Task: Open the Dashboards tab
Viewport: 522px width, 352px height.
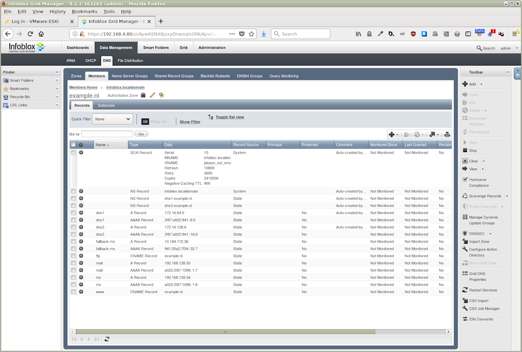Action: (78, 47)
